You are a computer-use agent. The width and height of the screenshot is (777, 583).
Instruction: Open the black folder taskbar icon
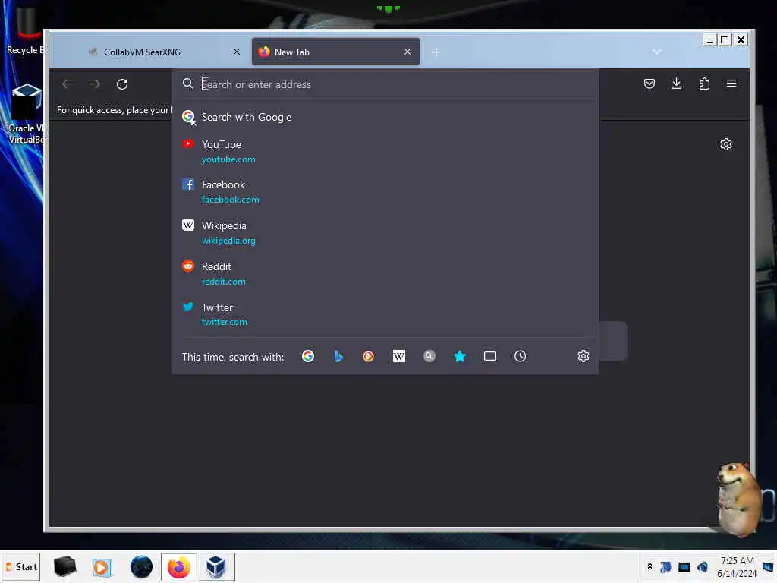click(x=65, y=566)
